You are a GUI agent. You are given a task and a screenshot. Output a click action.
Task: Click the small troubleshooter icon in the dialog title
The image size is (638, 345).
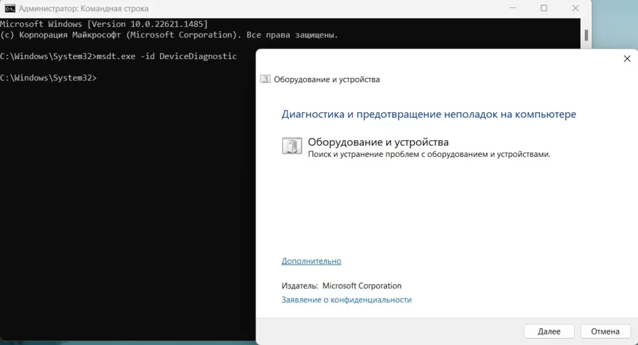[265, 79]
